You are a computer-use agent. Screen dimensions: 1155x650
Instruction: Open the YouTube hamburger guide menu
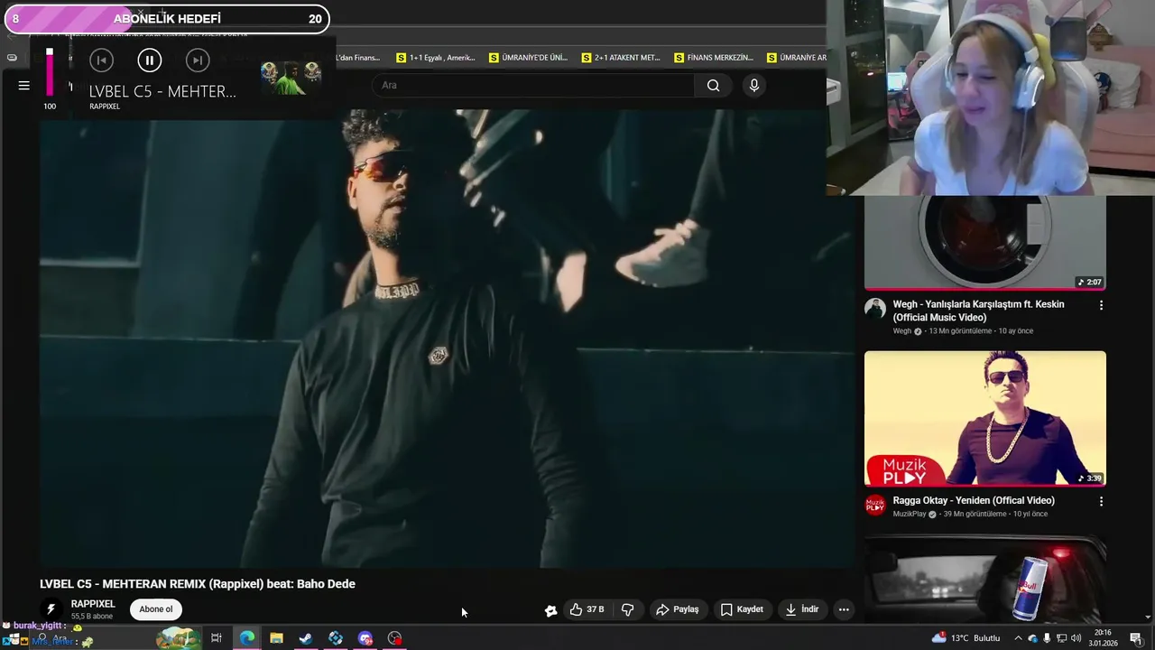coord(24,86)
